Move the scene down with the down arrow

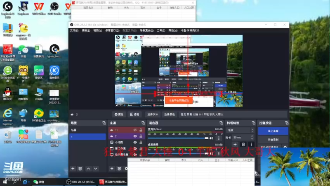(96, 169)
